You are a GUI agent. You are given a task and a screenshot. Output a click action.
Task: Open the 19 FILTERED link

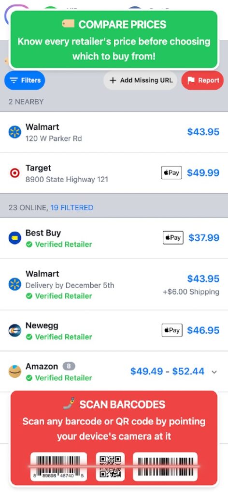[x=72, y=208]
